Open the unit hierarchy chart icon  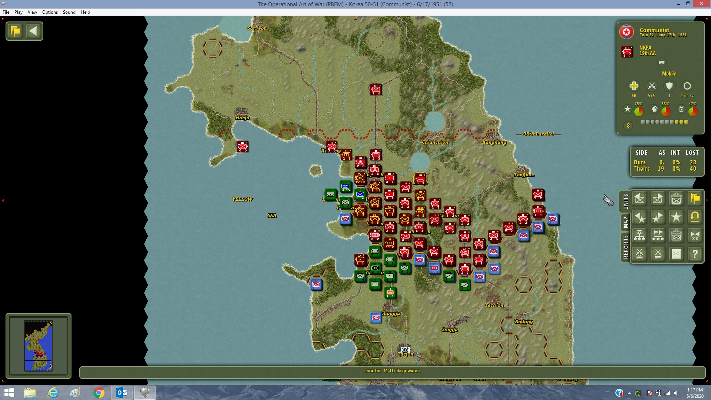640,236
